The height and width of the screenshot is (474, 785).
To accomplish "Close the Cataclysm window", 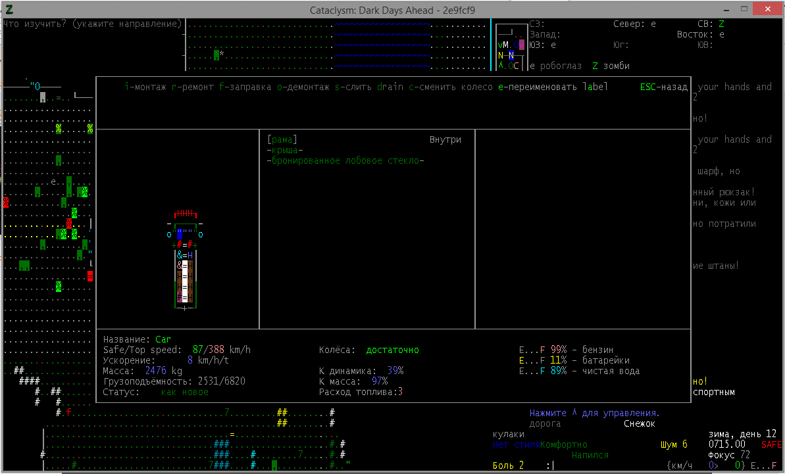I will 768,9.
